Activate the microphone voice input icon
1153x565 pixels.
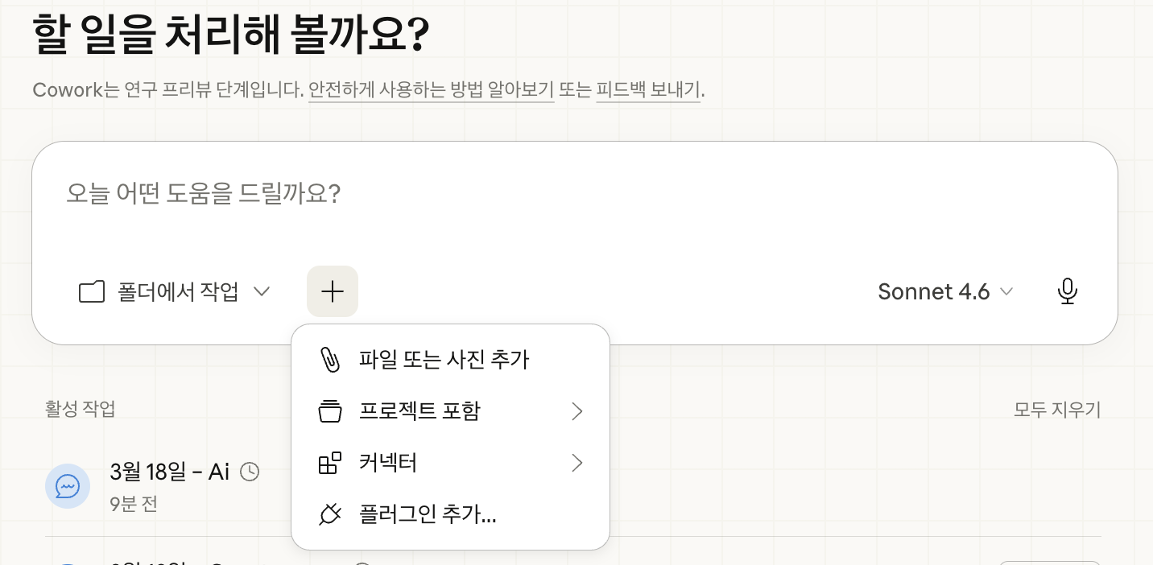[1068, 291]
